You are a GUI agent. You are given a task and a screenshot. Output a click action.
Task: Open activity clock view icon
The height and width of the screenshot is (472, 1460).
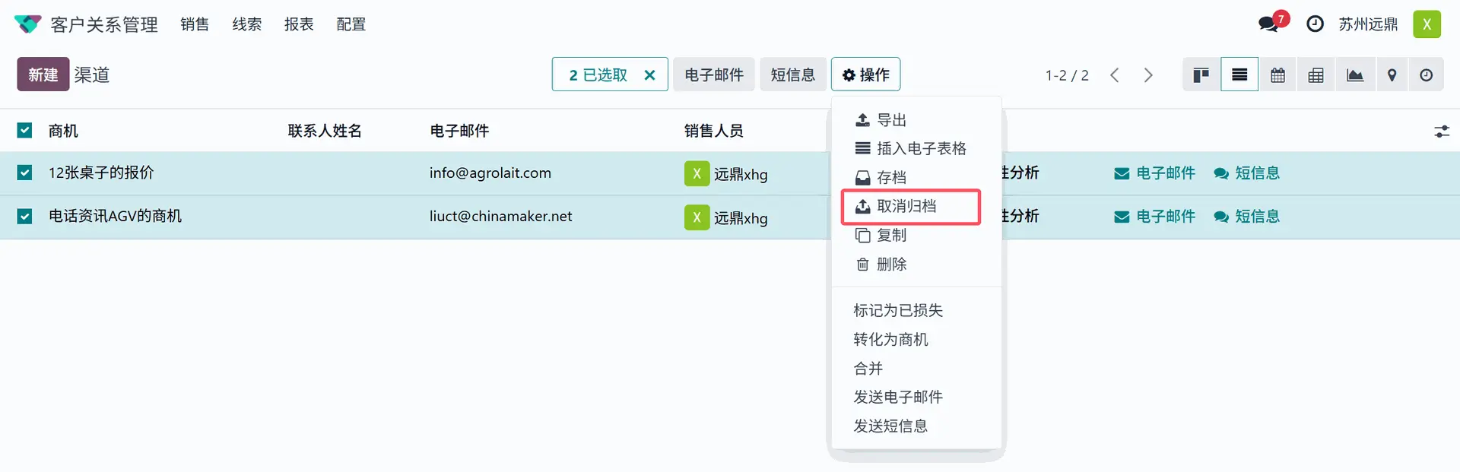(x=1427, y=74)
